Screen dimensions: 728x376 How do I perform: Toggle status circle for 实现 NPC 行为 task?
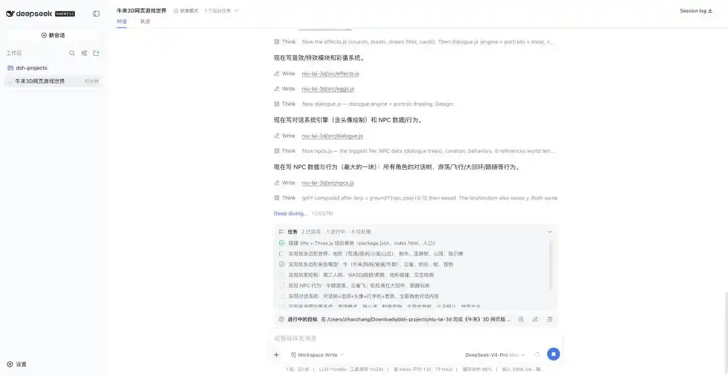[x=281, y=286]
